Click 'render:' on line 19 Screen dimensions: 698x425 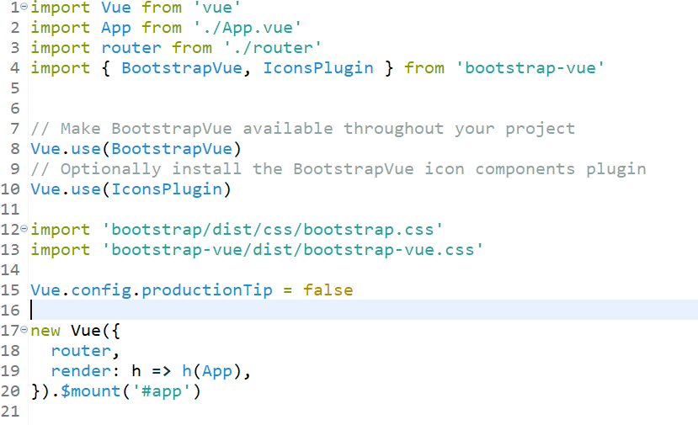coord(86,371)
